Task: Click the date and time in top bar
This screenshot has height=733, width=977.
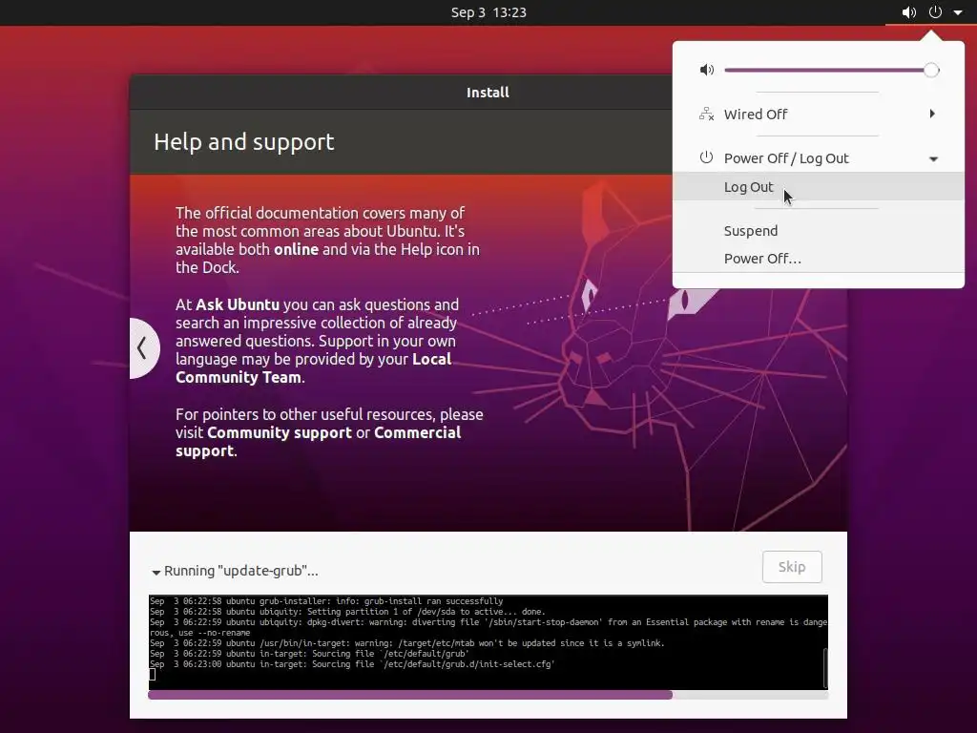Action: (488, 12)
